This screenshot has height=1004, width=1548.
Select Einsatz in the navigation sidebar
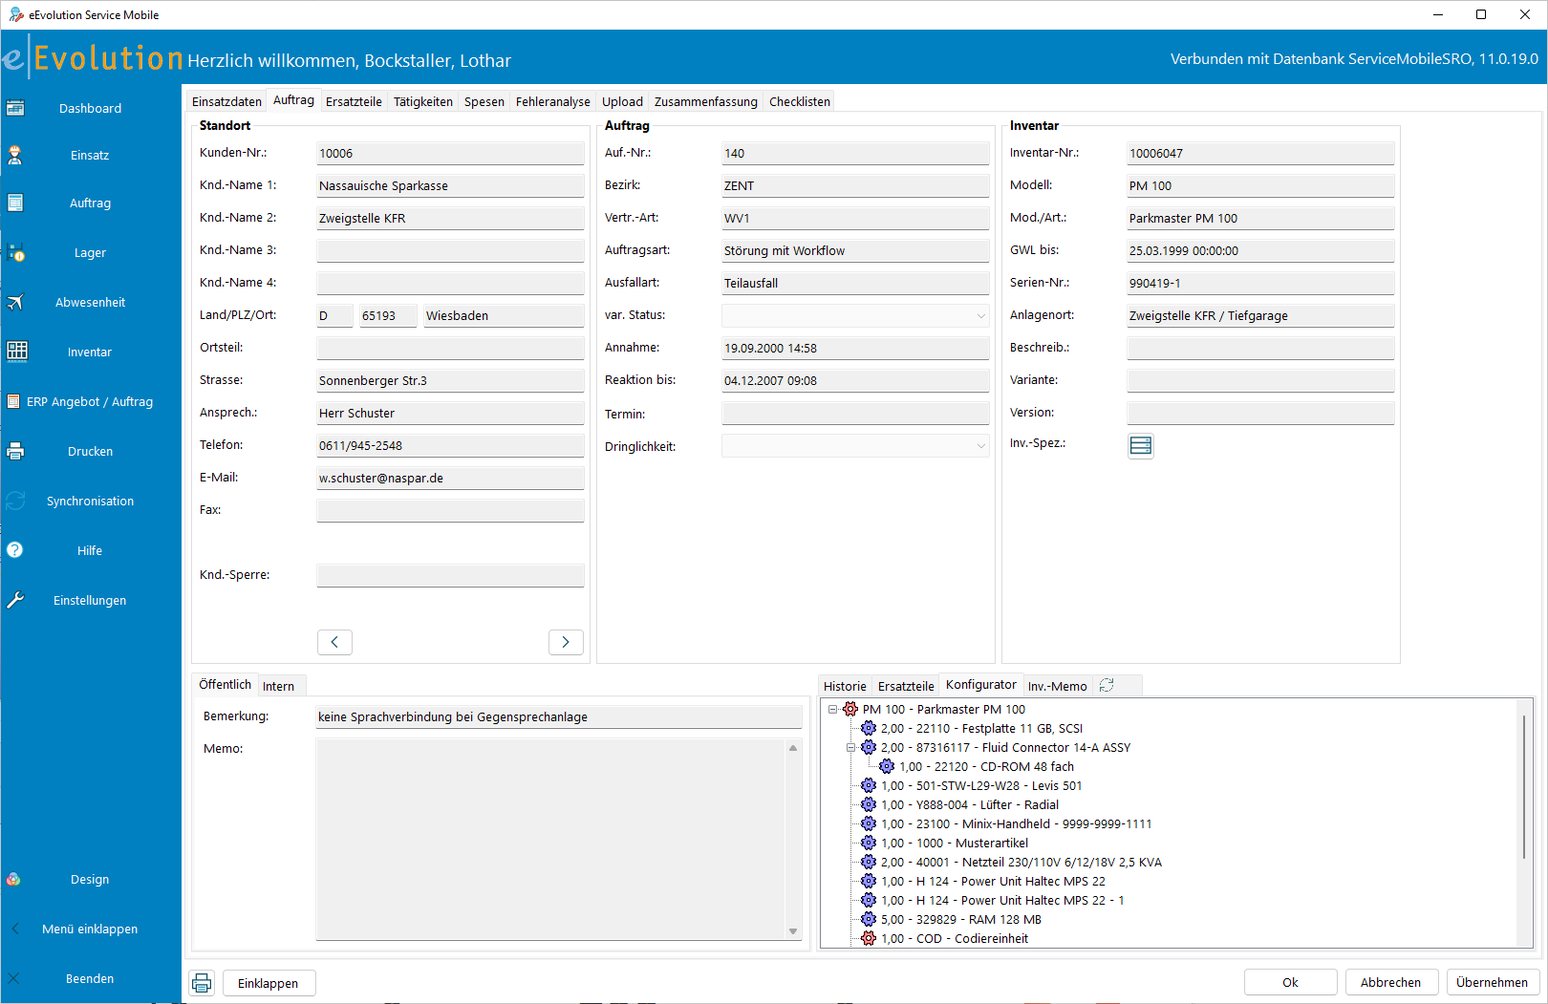[90, 155]
